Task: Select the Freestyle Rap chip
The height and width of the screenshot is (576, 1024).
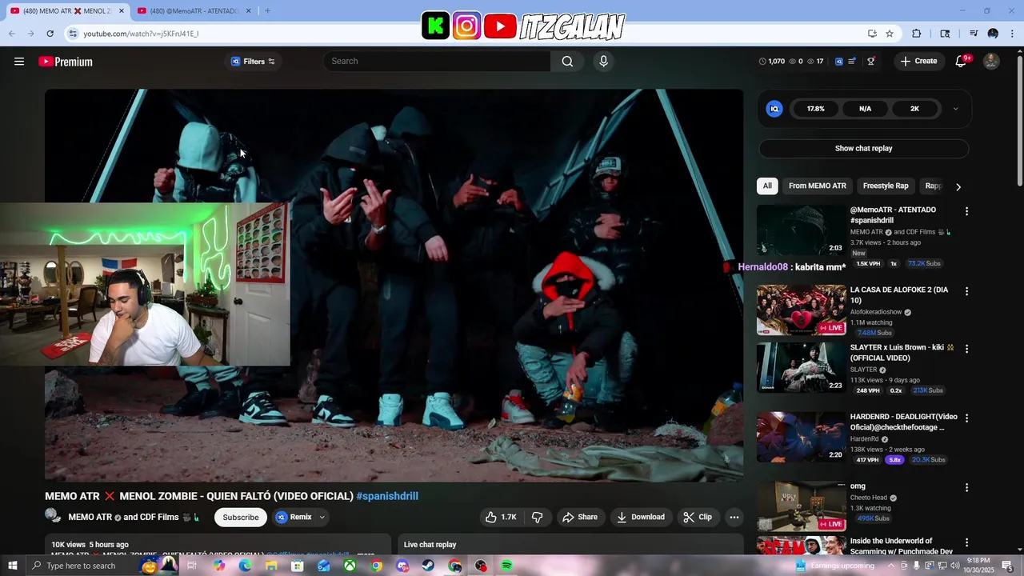Action: [x=886, y=186]
